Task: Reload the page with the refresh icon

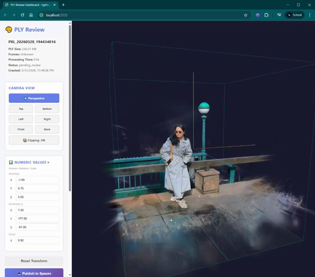Action: click(x=22, y=15)
